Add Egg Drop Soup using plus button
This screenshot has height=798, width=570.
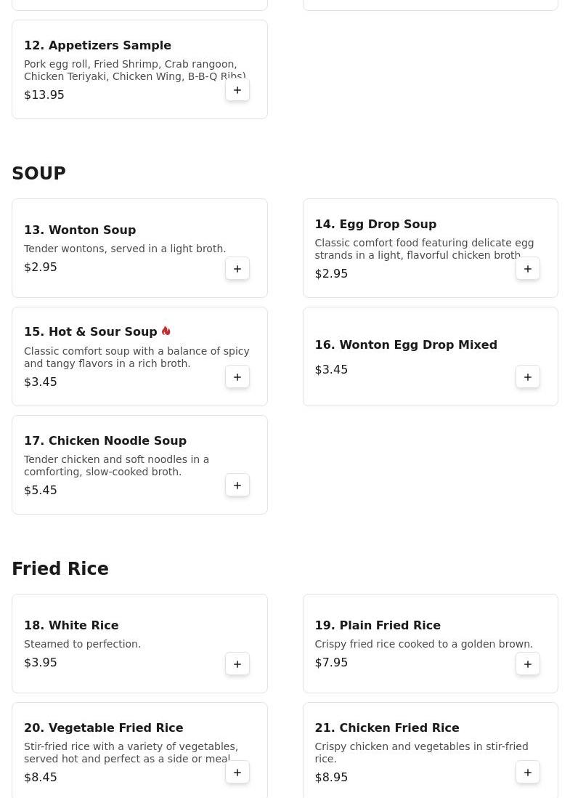[x=528, y=269]
